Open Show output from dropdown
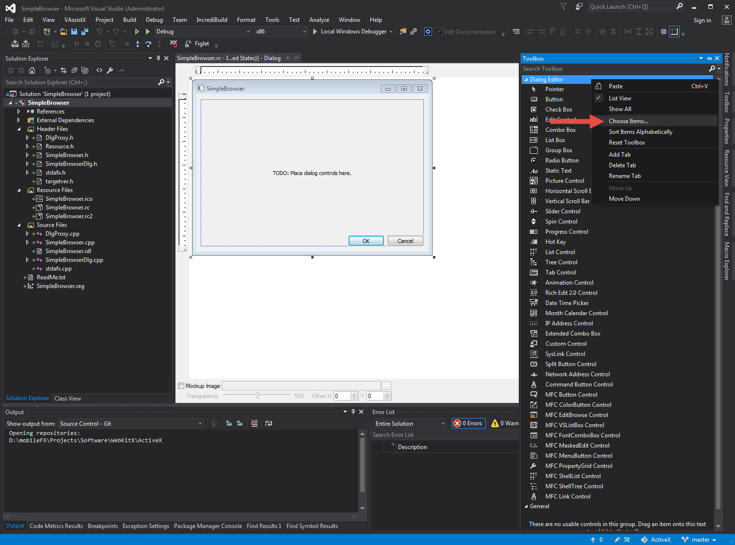Screen dimensions: 735x545 131,424
